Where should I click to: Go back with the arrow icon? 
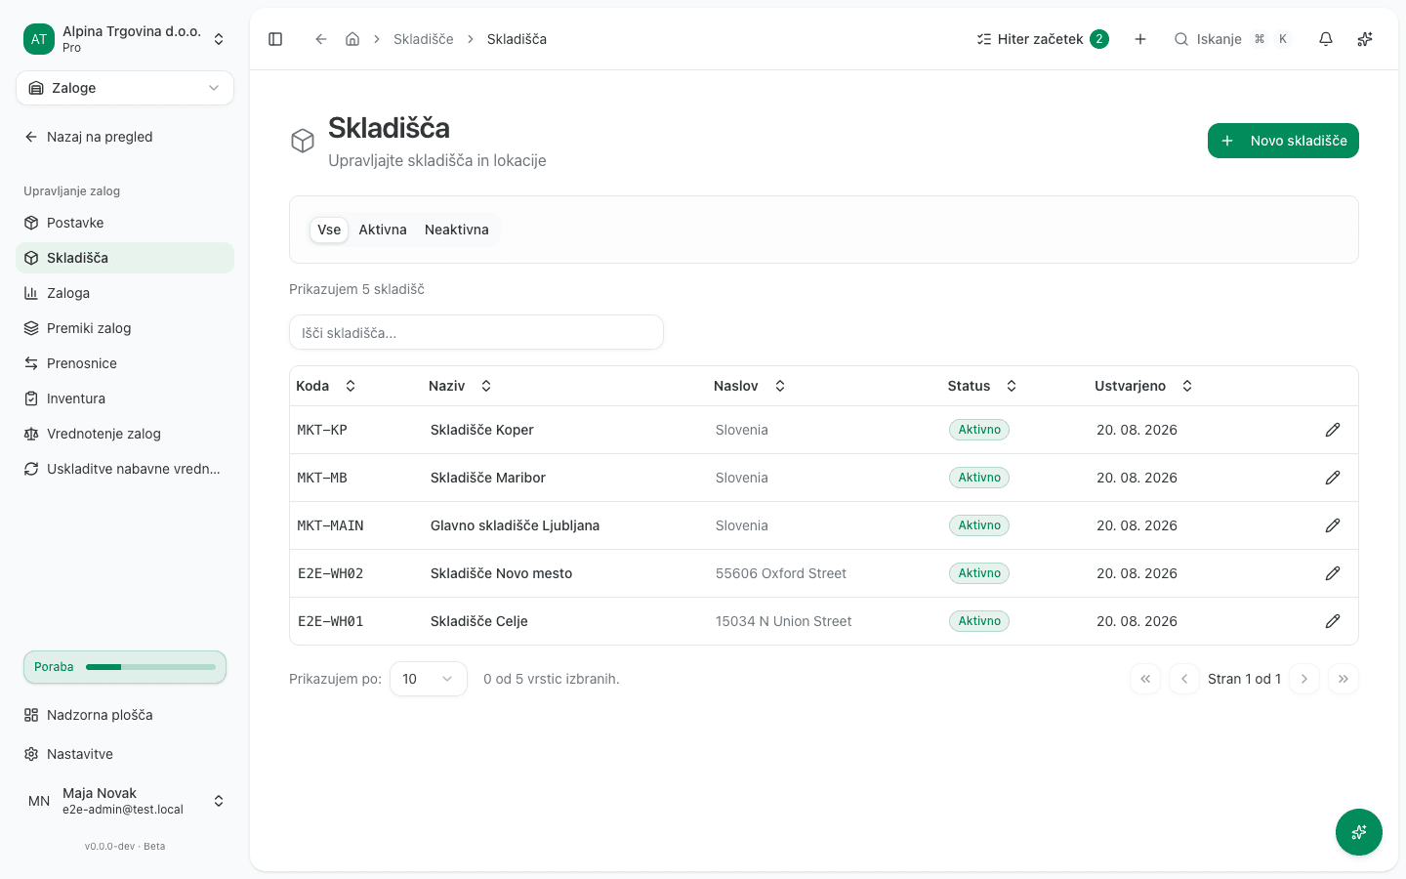pyautogui.click(x=320, y=39)
